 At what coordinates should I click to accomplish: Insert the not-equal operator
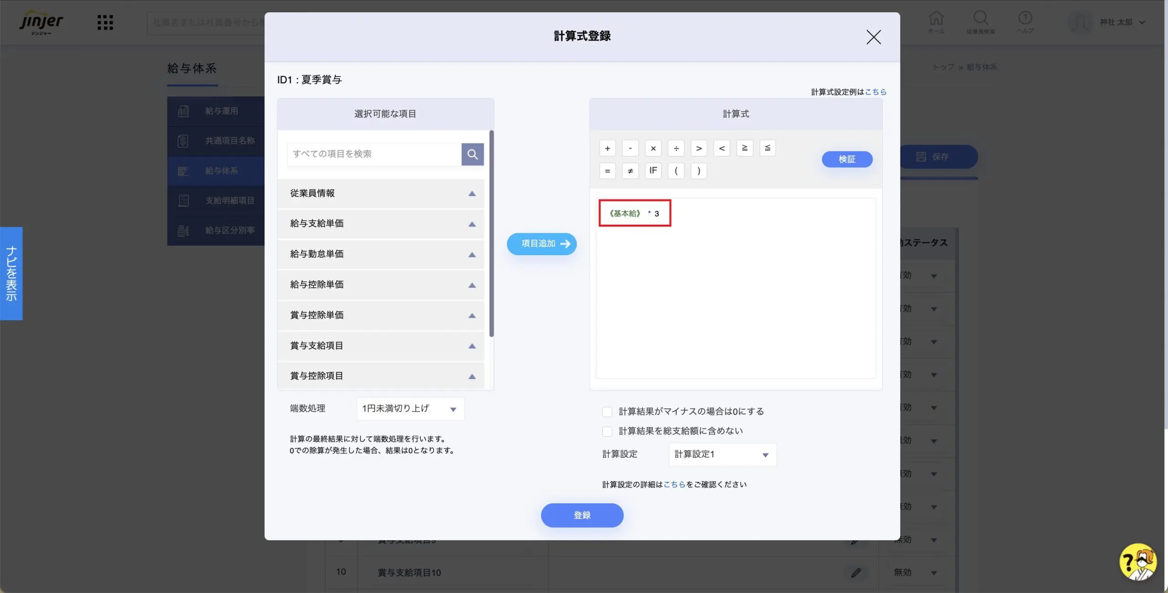[630, 171]
